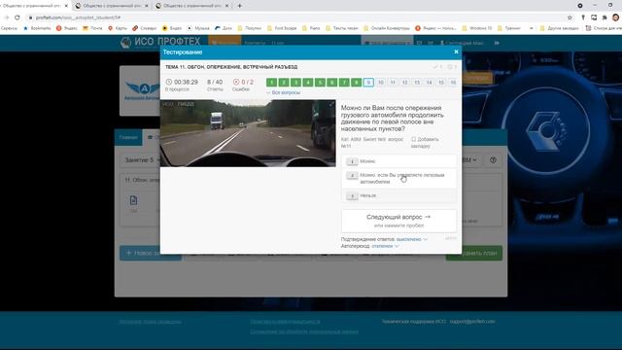
Task: Choose answer 3 'Нельзя'
Action: pos(398,195)
